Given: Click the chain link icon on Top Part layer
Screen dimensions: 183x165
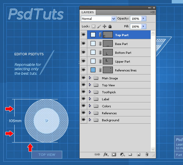Looking at the screenshot, I should [x=100, y=35].
